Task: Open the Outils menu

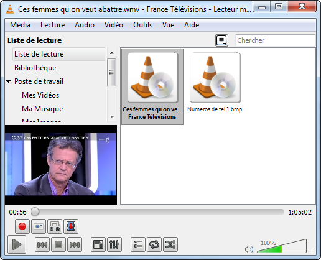Action: [x=142, y=25]
